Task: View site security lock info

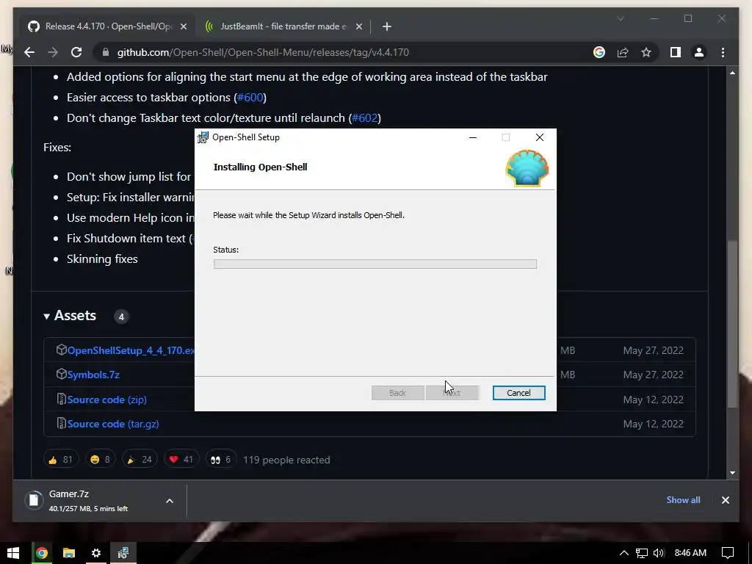Action: click(106, 52)
